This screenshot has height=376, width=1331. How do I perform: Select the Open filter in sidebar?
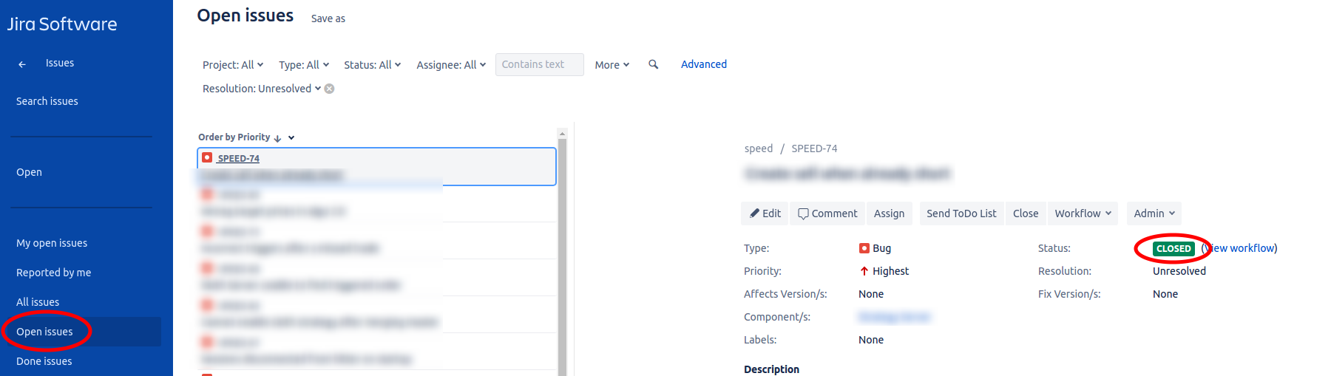click(x=30, y=172)
